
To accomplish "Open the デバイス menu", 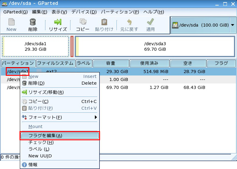I will pyautogui.click(x=84, y=12).
